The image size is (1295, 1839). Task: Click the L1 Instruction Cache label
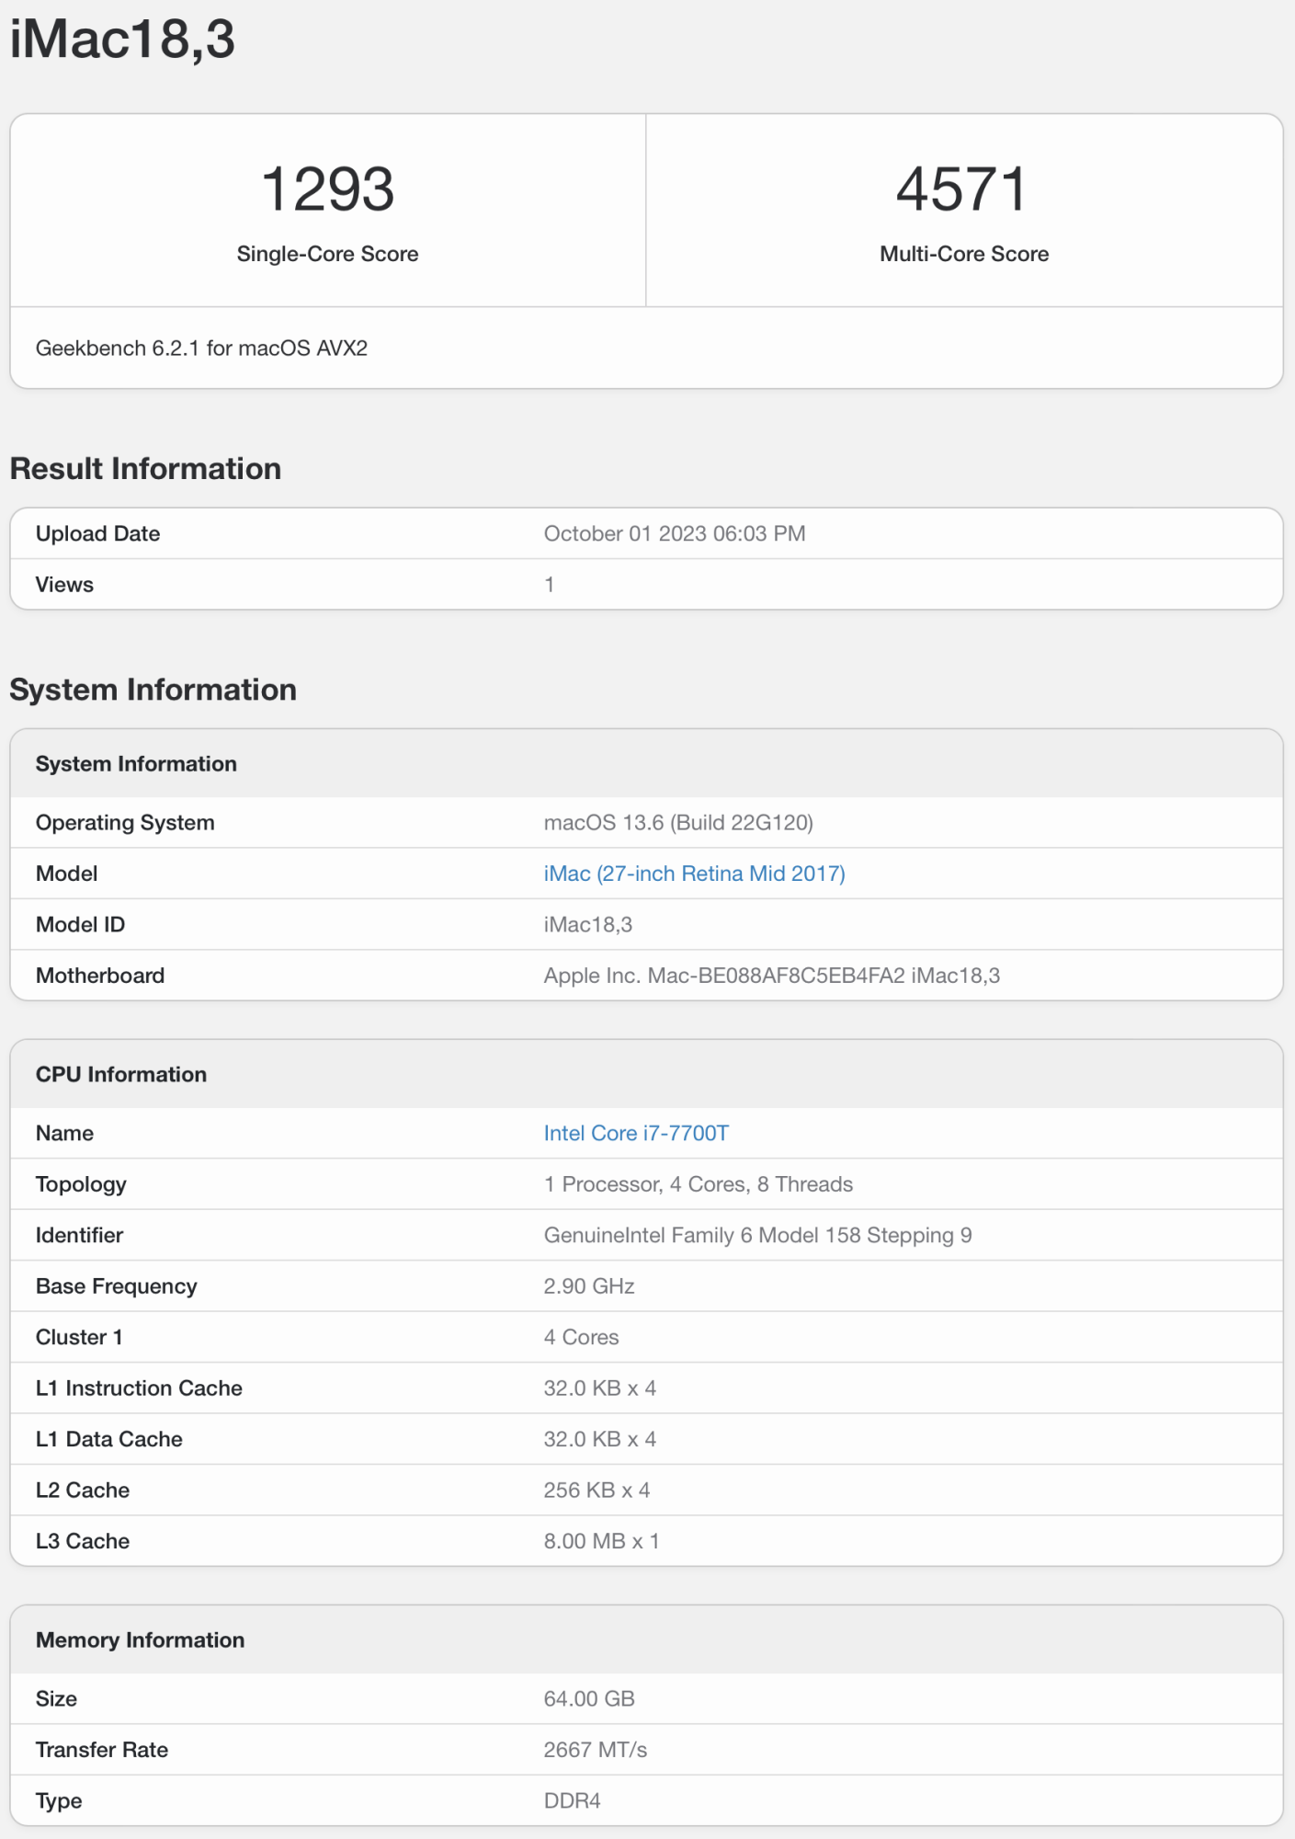pos(139,1388)
